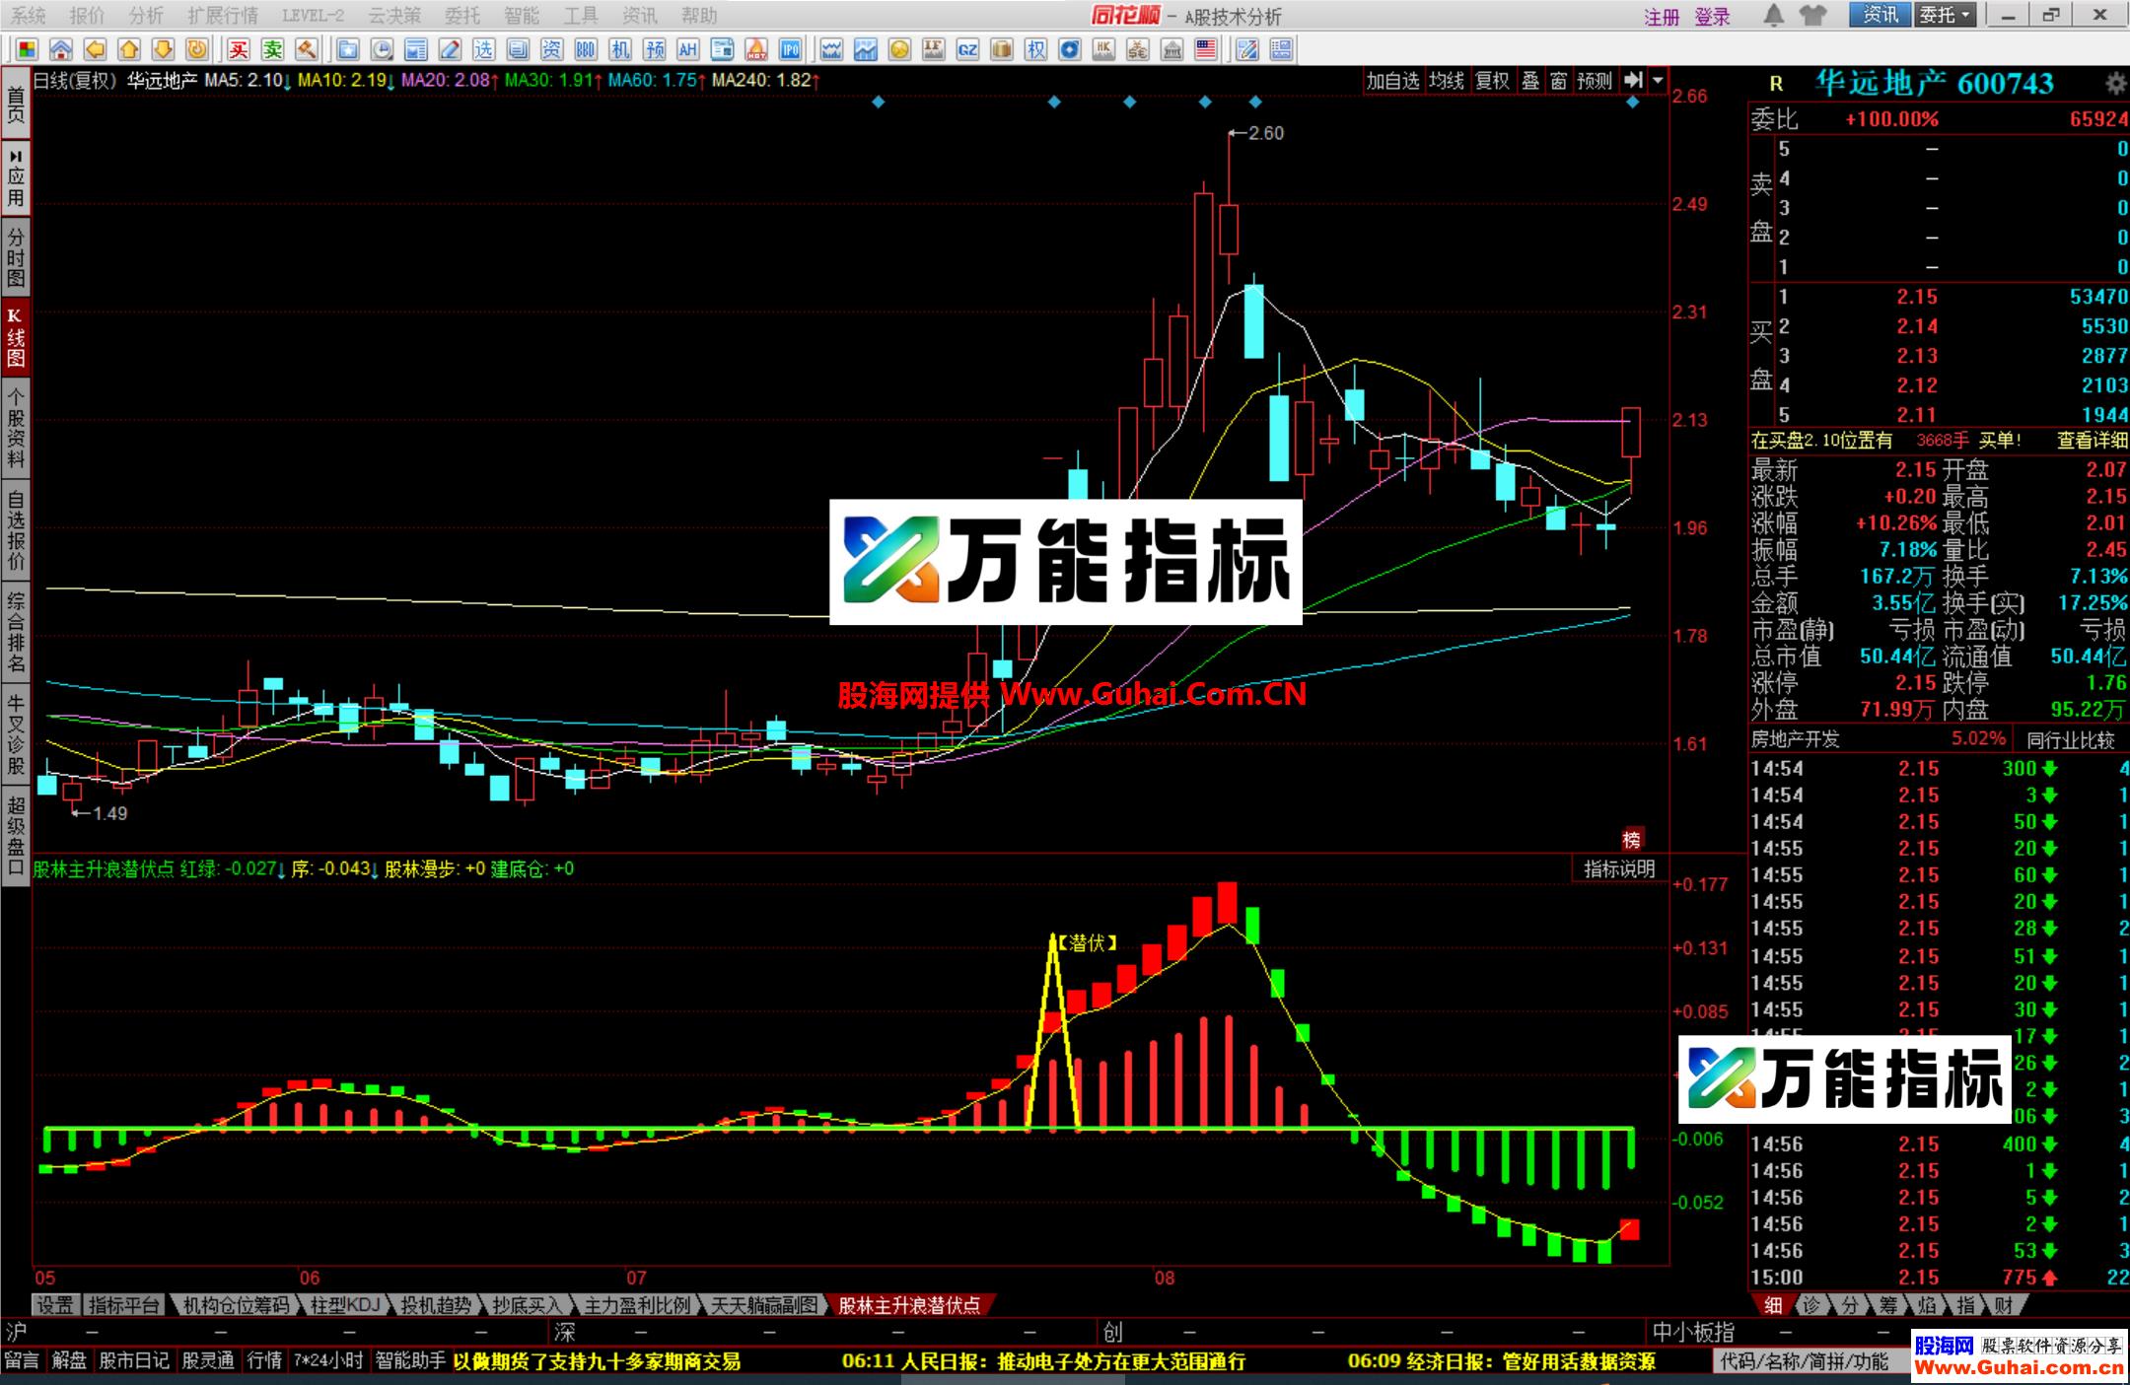Click the 指标说明 button
The height and width of the screenshot is (1385, 2130).
click(x=1619, y=868)
